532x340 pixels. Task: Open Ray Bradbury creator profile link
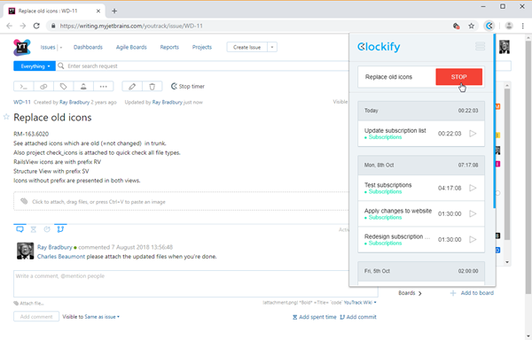(74, 103)
